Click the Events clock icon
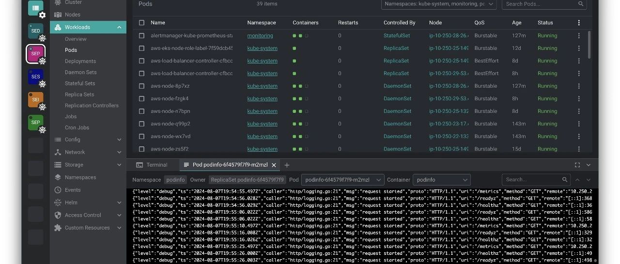Screen dimensions: 620x264 pos(58,190)
